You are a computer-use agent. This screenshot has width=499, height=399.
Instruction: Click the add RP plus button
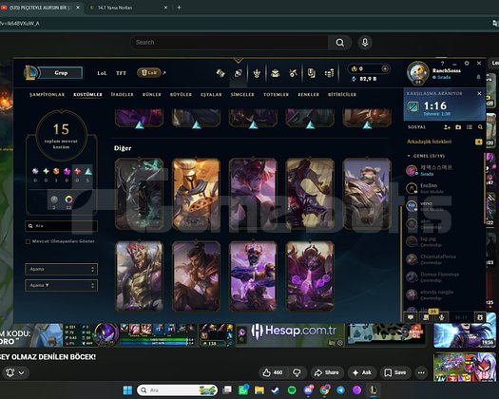tap(385, 68)
